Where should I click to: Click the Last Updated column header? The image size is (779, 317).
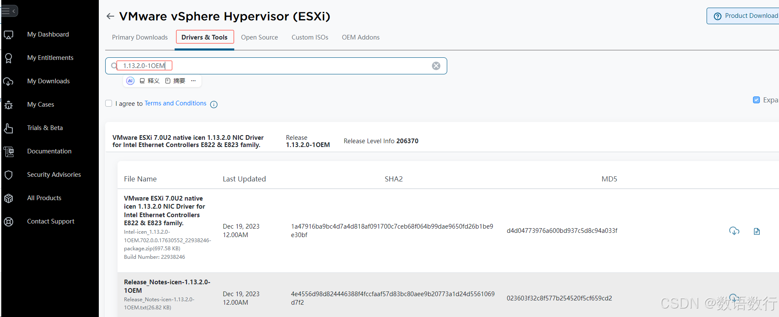(244, 179)
